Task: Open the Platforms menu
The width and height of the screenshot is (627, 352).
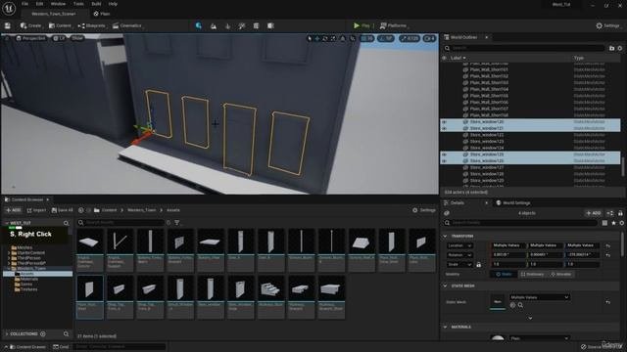Action: pos(394,25)
